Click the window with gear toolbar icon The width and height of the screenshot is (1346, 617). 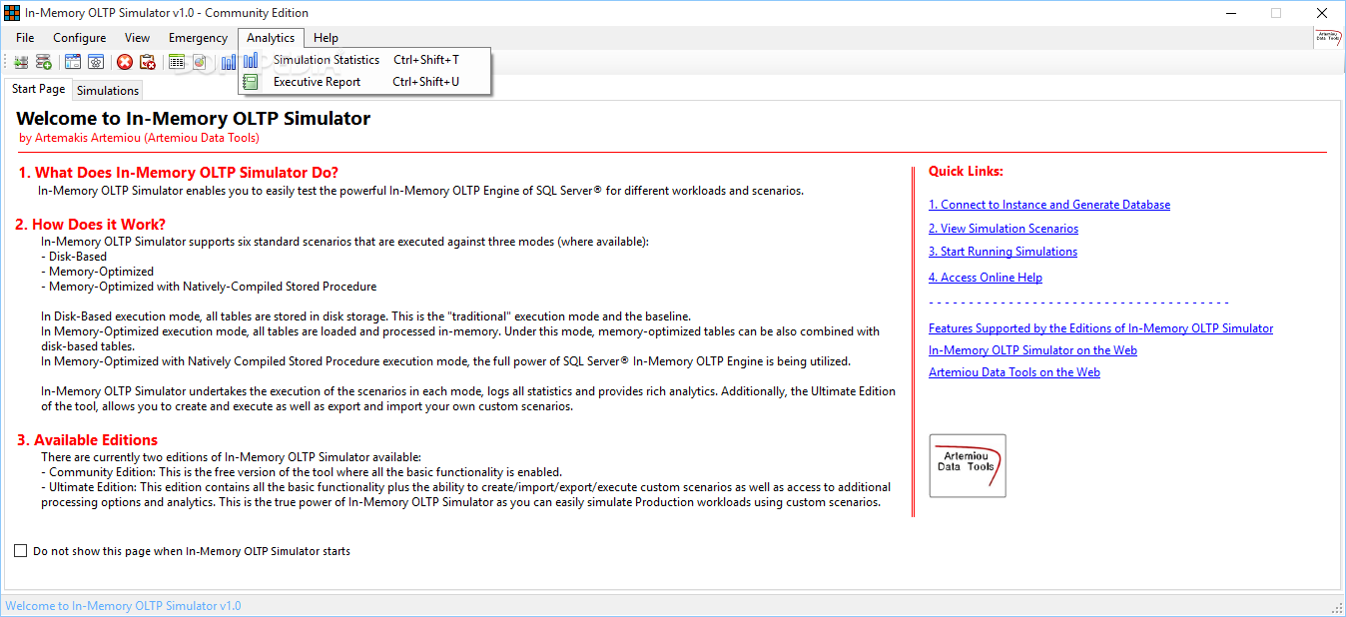[x=96, y=62]
